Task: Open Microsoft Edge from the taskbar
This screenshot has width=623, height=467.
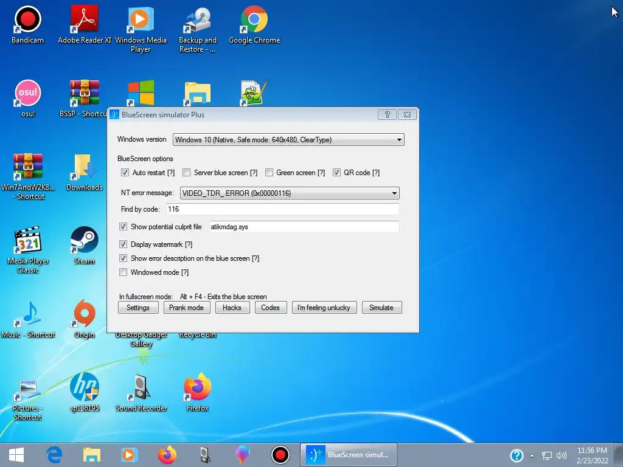Action: click(54, 455)
